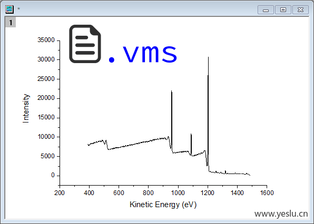This screenshot has height=224, width=314.
Task: Close the graph window
Action: (300, 10)
